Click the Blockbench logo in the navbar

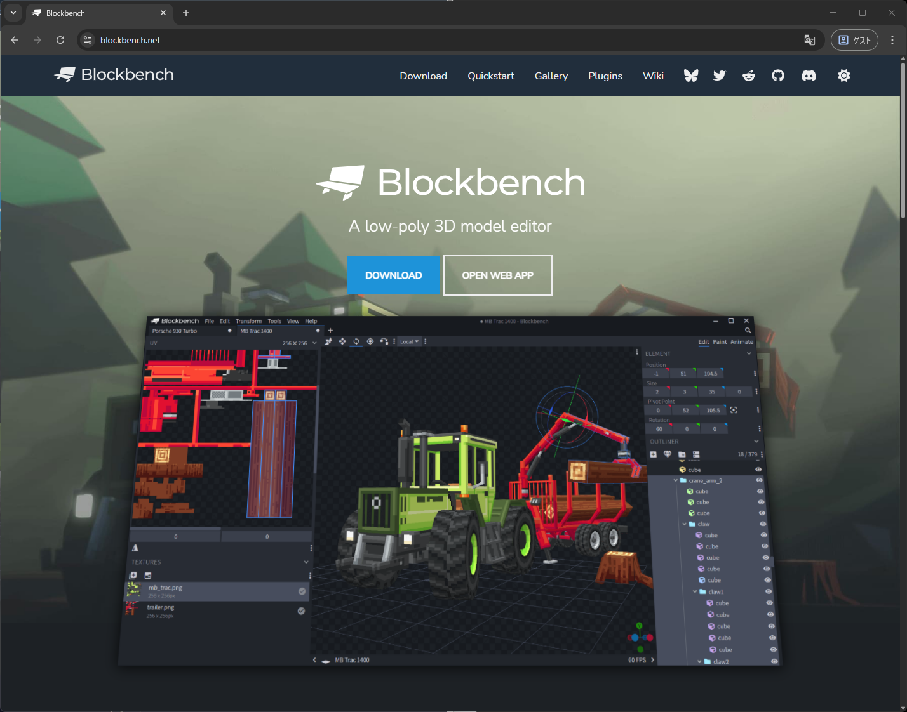(x=114, y=74)
